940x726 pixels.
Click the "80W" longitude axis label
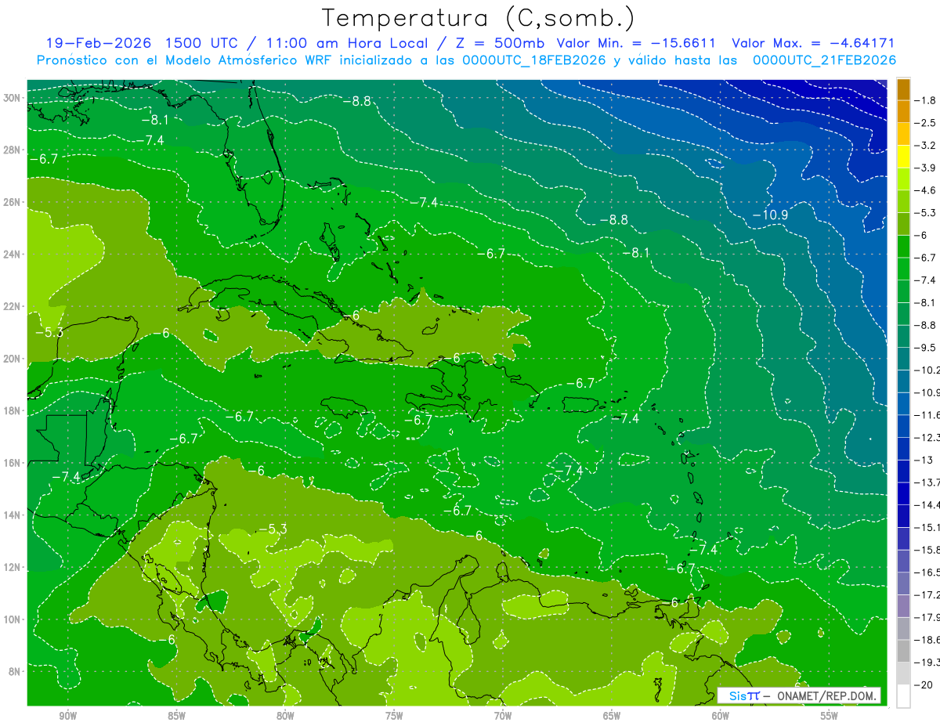(285, 716)
